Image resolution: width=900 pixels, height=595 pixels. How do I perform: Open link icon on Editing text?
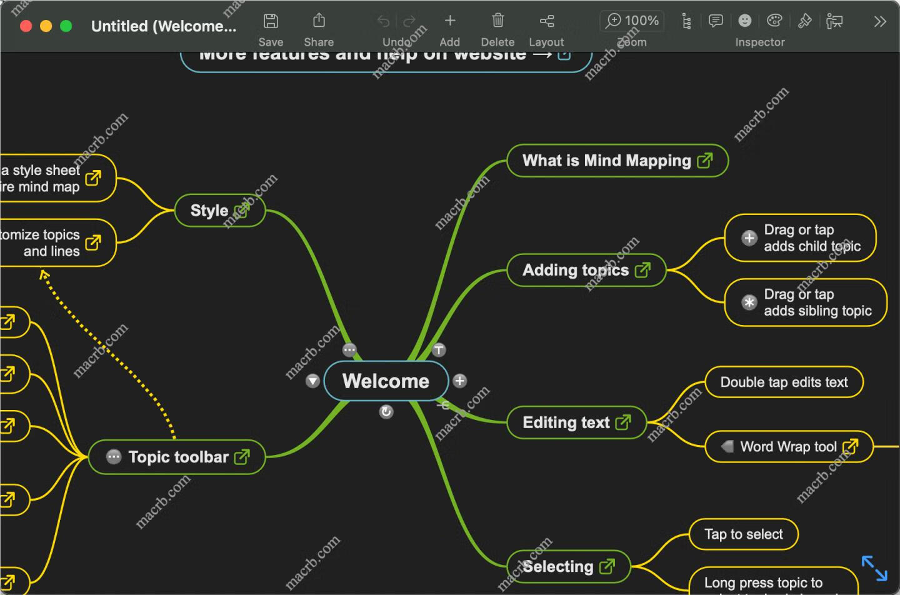[623, 422]
